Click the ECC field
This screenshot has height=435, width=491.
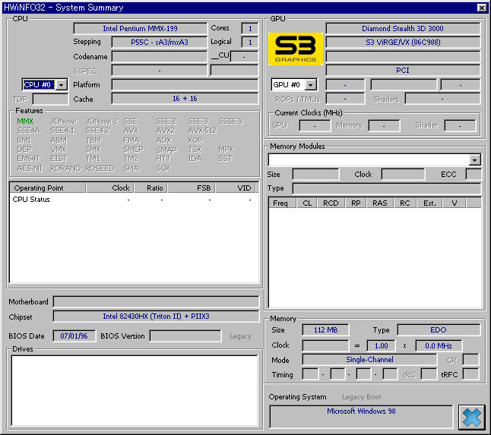pos(474,174)
